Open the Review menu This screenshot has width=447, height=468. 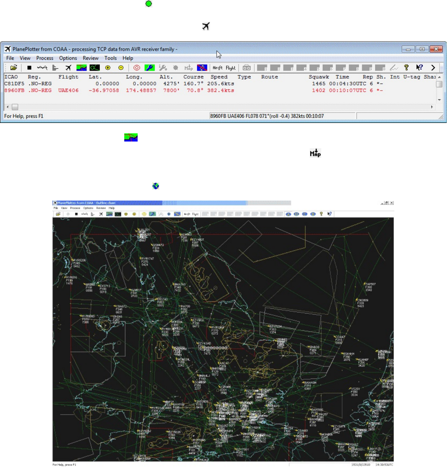pyautogui.click(x=91, y=58)
